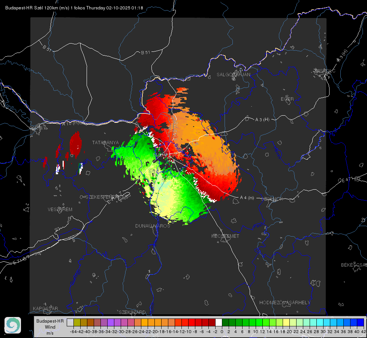This screenshot has width=367, height=338.
Task: Click the '-64' value on the legend
Action: coord(73,332)
